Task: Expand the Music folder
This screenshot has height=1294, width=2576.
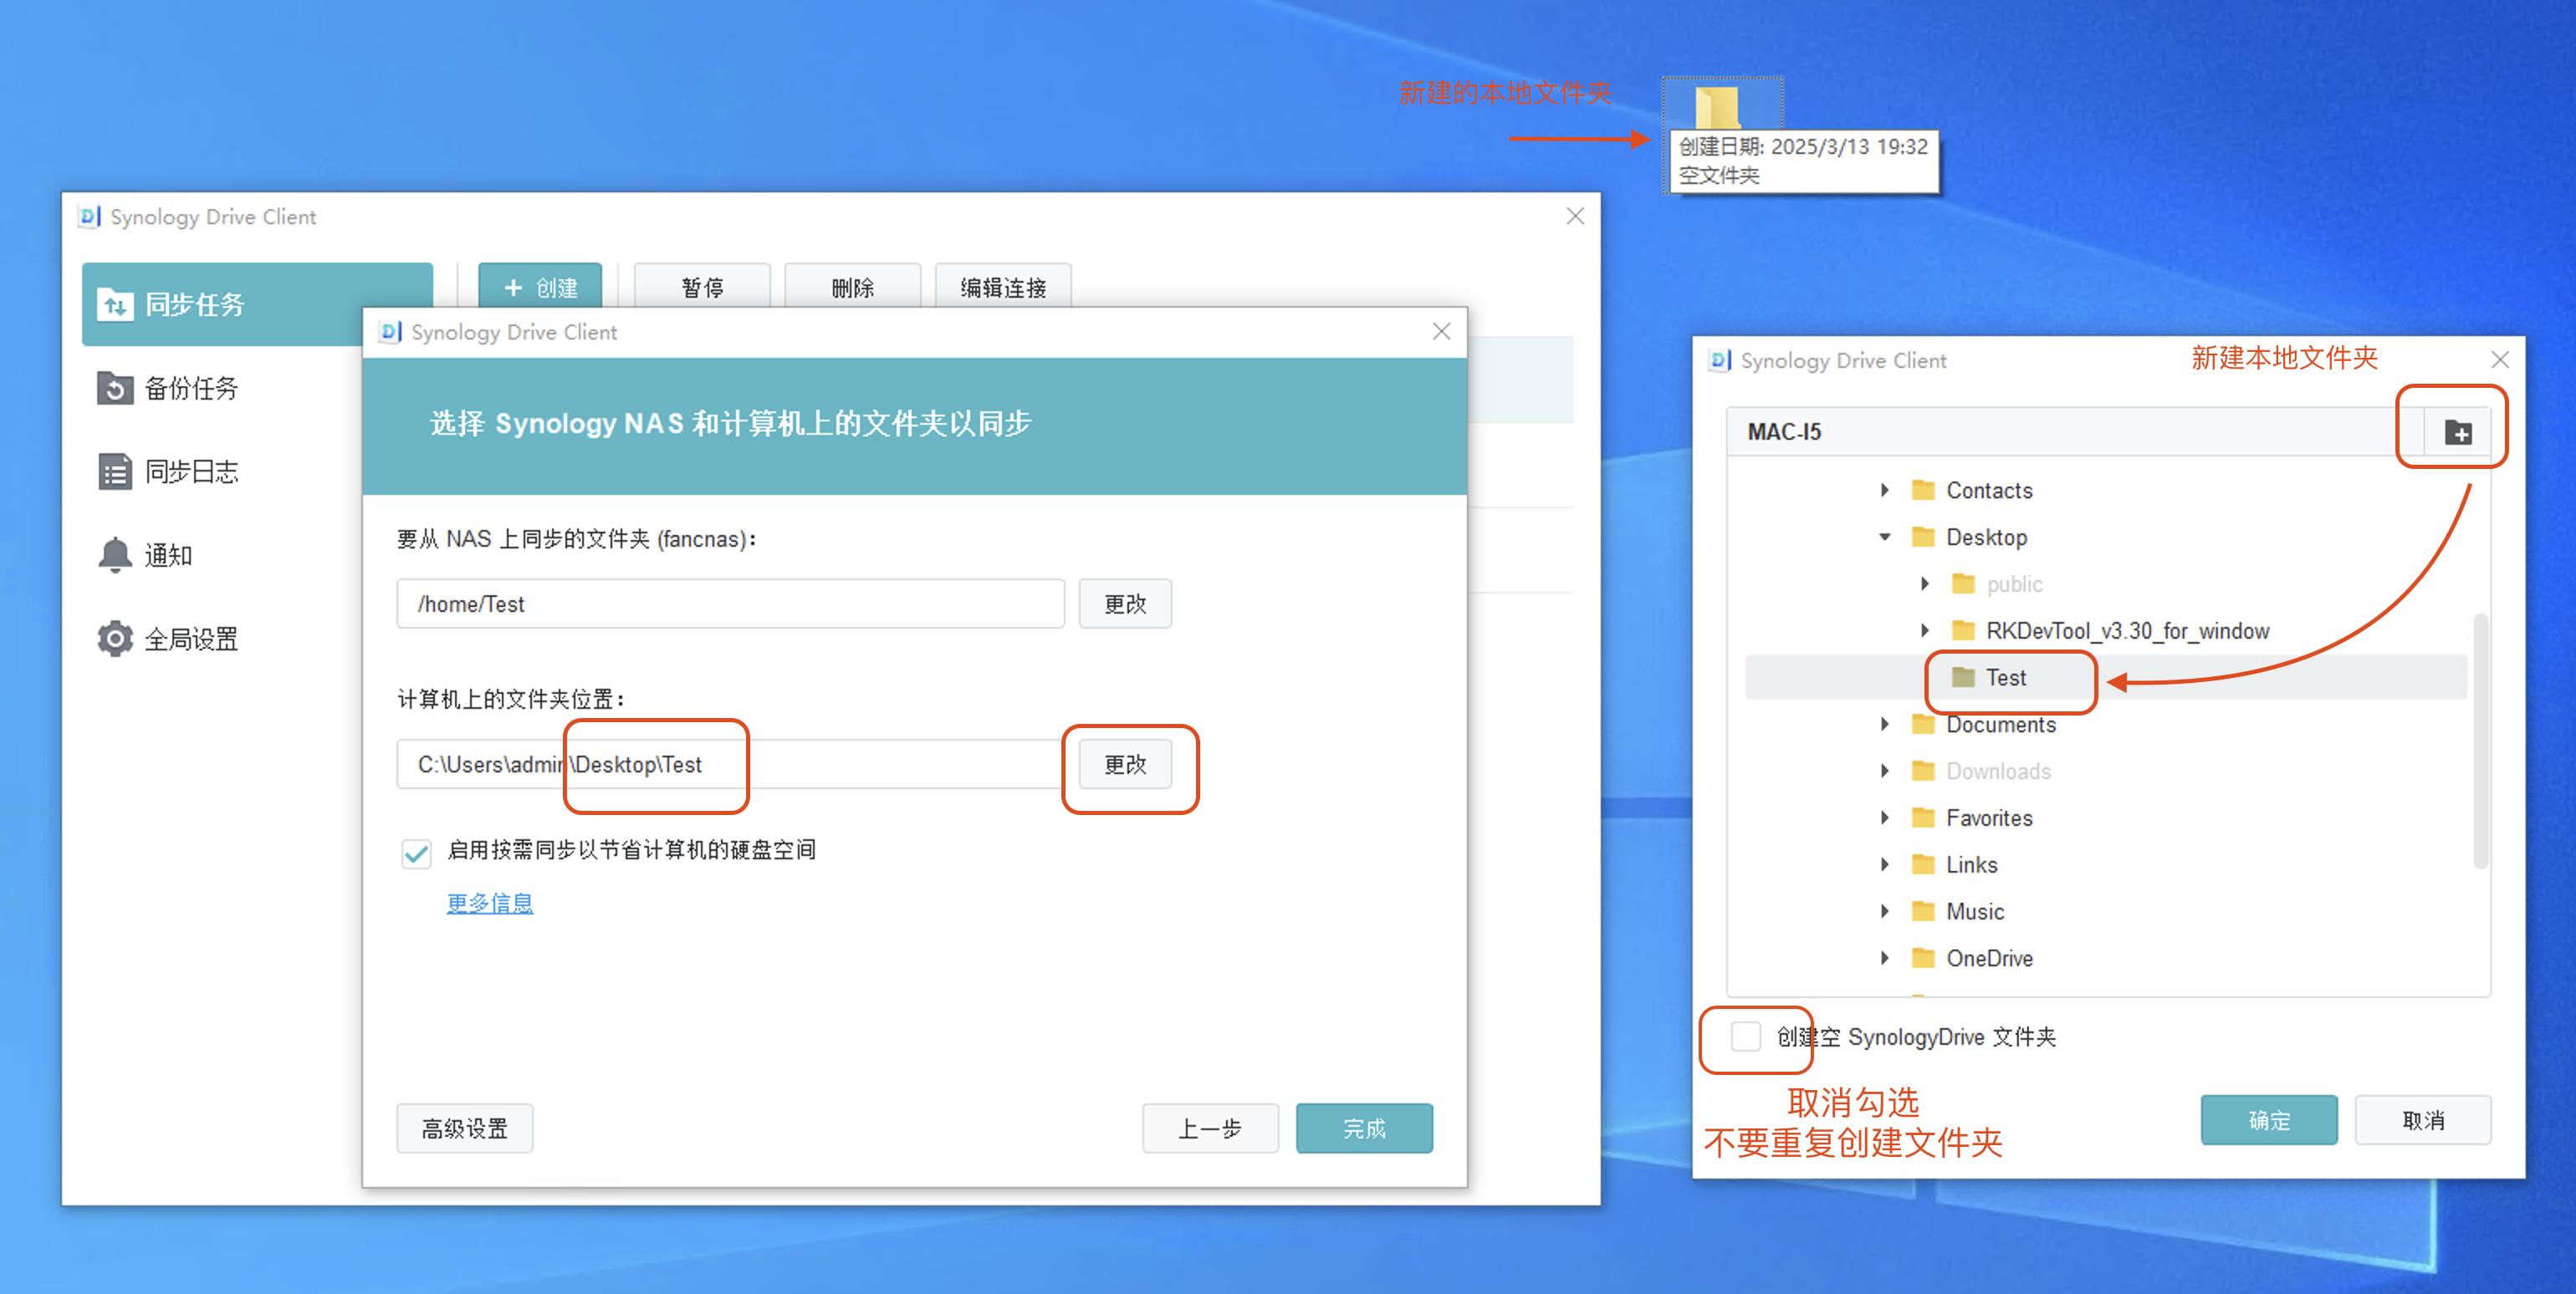Action: (1885, 911)
